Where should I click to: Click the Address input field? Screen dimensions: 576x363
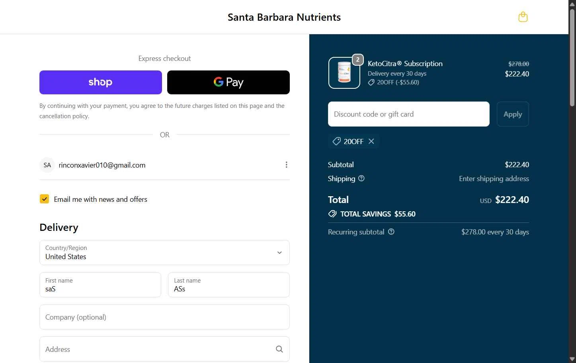point(164,349)
